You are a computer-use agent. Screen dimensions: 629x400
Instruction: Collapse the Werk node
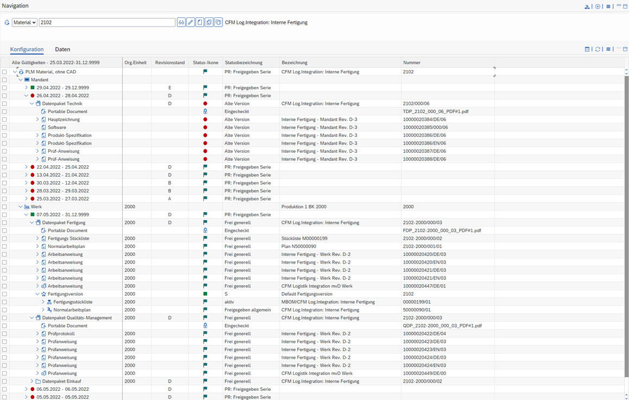coord(21,207)
